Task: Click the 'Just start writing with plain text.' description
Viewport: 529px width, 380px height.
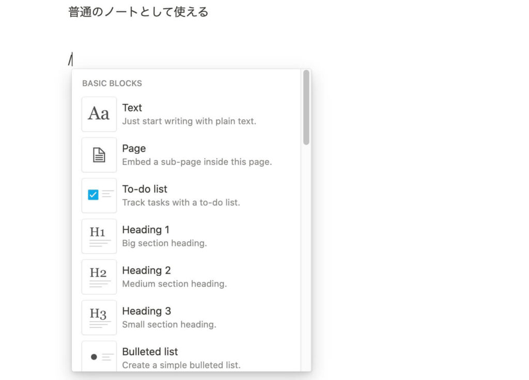Action: click(x=189, y=121)
